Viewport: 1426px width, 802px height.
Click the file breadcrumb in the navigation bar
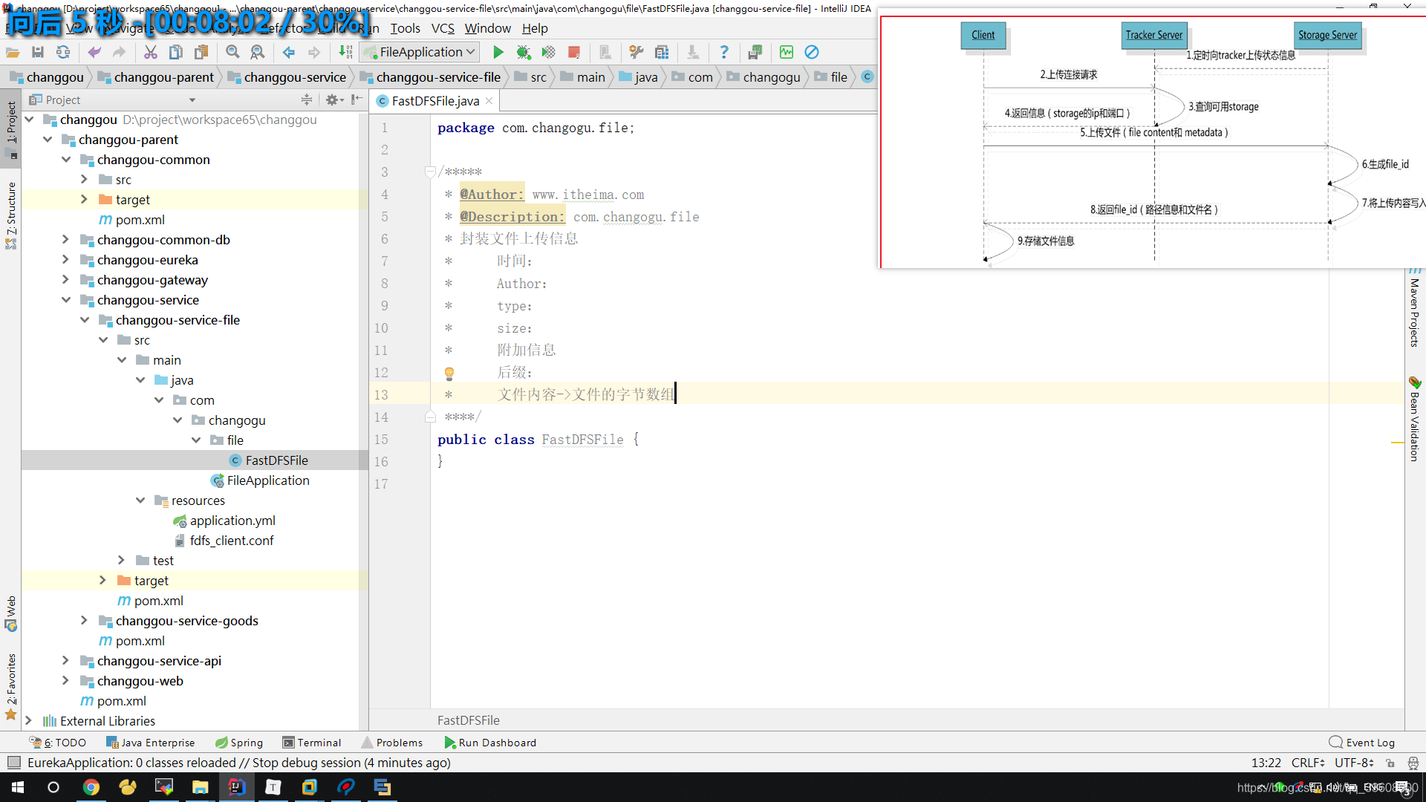831,77
